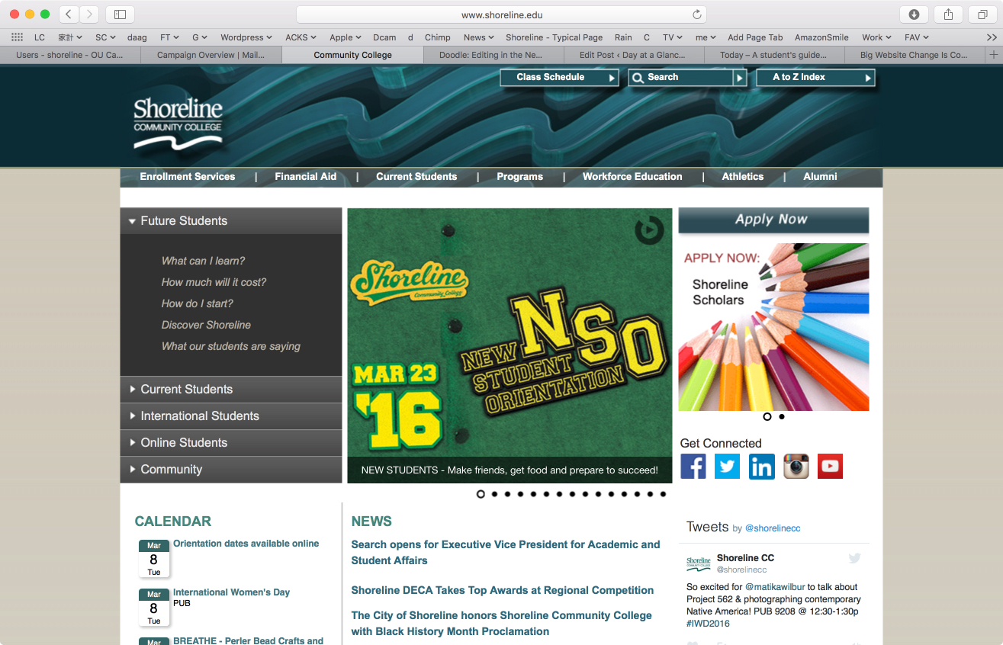Switch to the Campaign Overview browser tab

pyautogui.click(x=211, y=55)
